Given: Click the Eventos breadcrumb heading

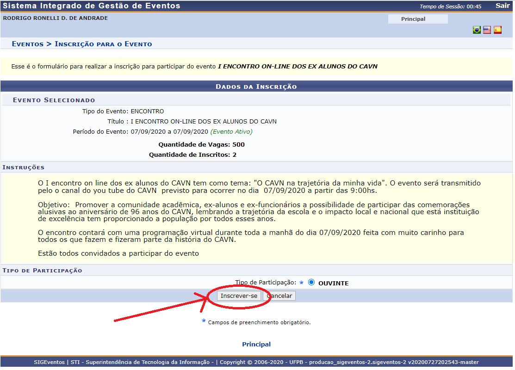Looking at the screenshot, I should coord(28,44).
